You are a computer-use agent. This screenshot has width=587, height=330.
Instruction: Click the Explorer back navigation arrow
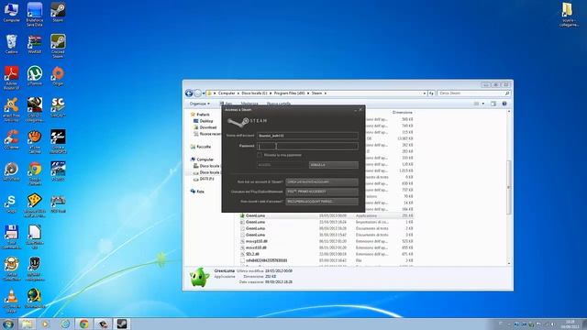(x=189, y=93)
